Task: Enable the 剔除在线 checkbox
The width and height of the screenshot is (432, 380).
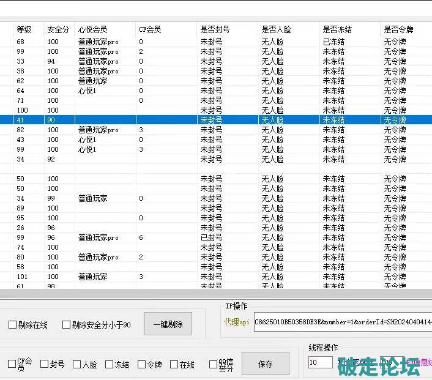Action: 12,325
